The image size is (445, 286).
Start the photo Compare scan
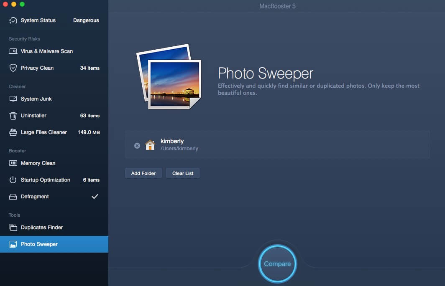277,264
